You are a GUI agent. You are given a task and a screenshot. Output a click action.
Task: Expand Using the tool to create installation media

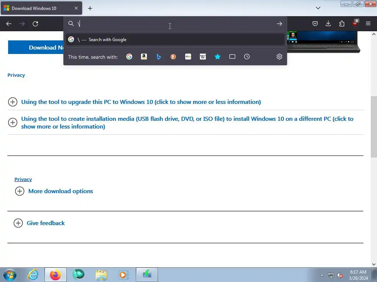tap(185, 123)
